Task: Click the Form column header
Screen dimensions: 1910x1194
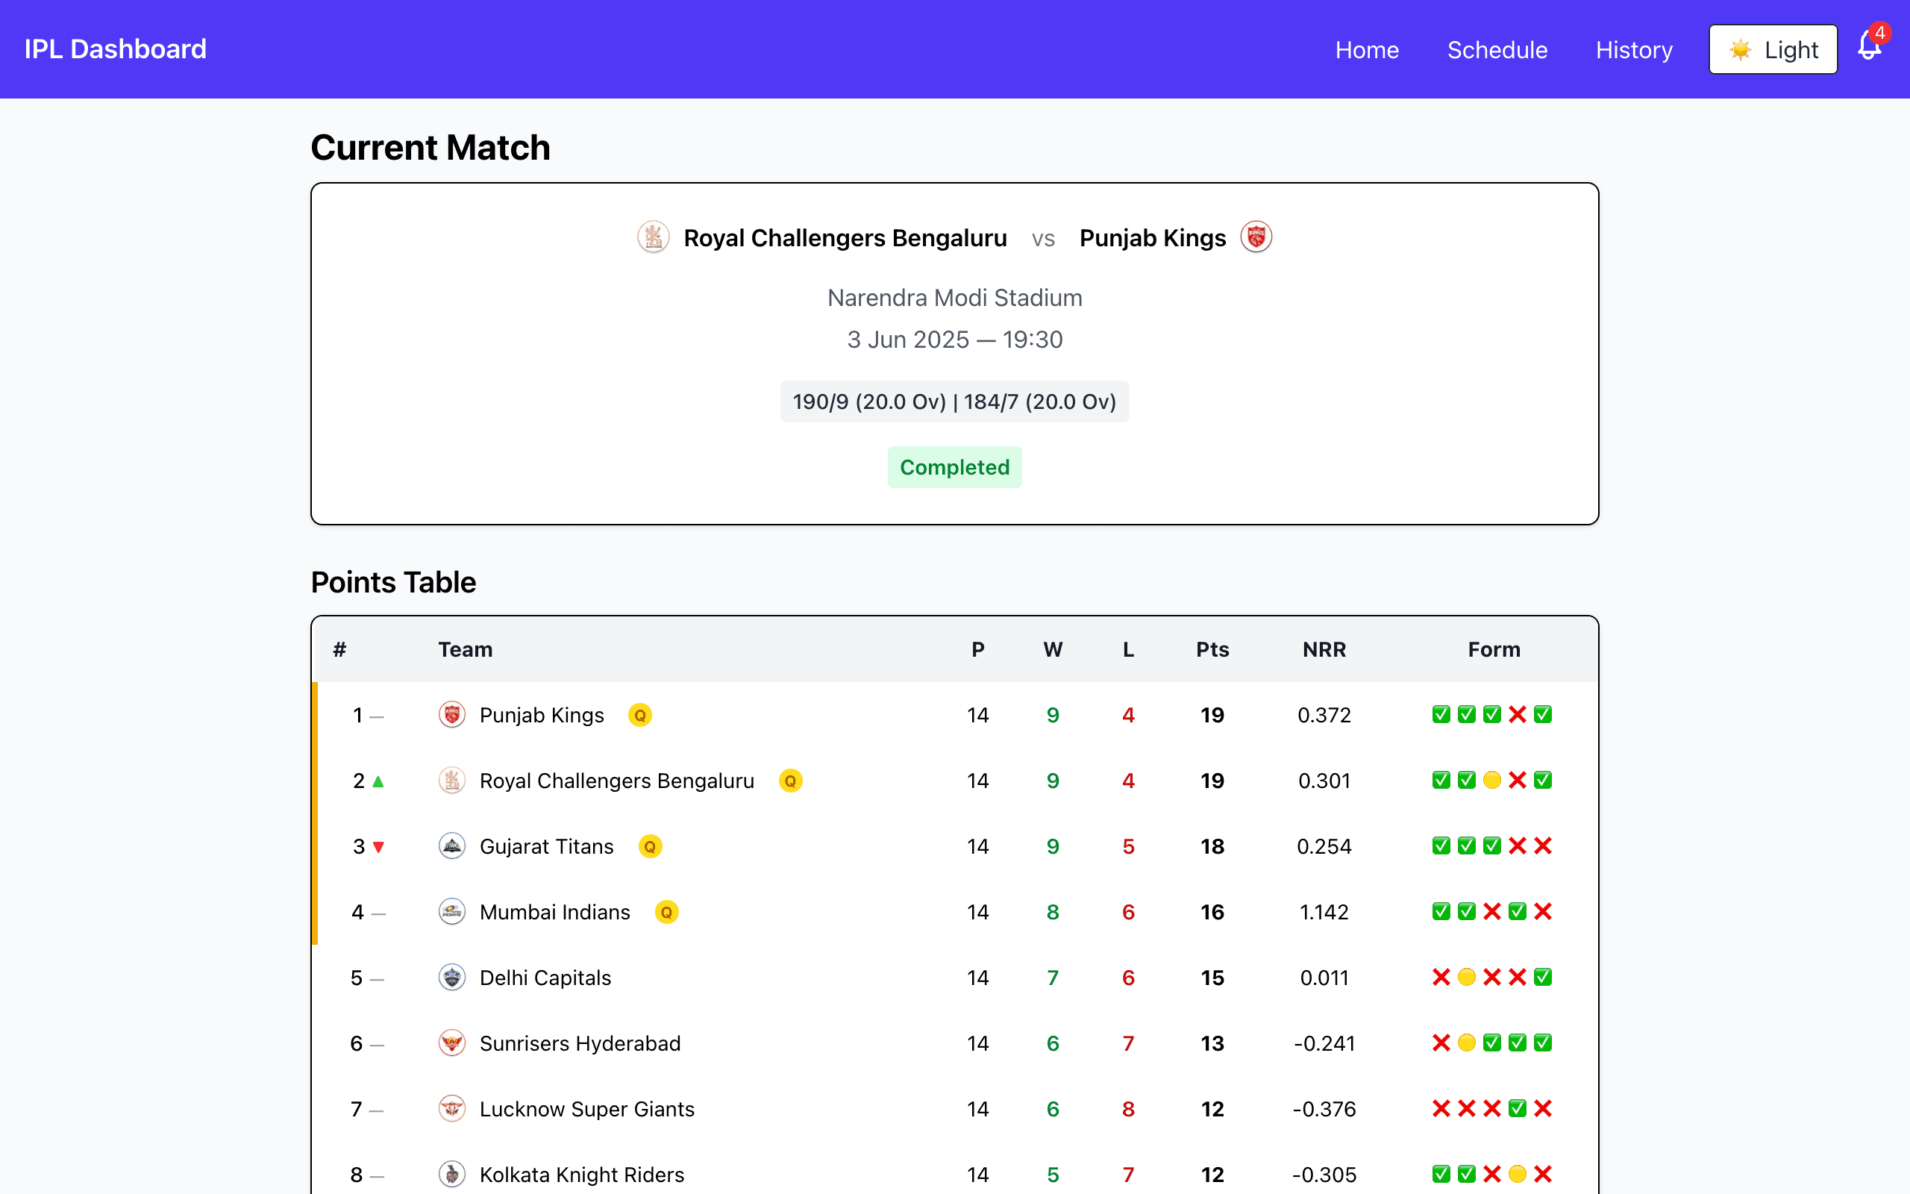Action: click(1494, 649)
